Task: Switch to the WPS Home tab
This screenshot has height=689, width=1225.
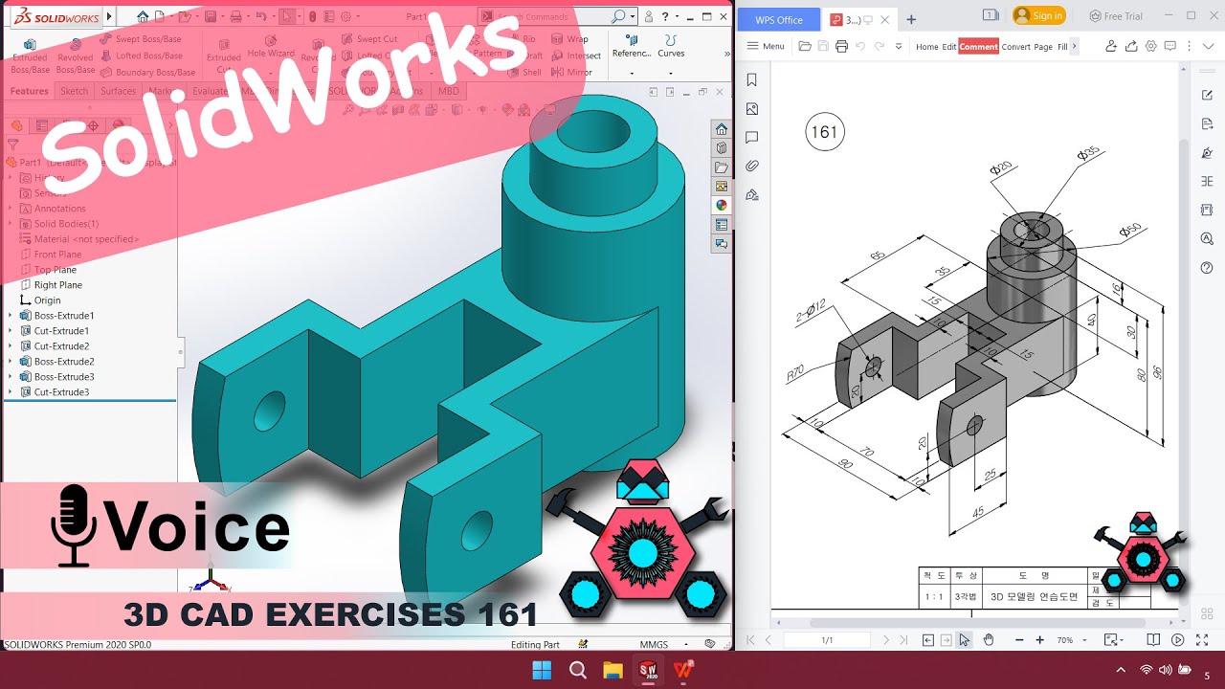Action: [x=926, y=46]
